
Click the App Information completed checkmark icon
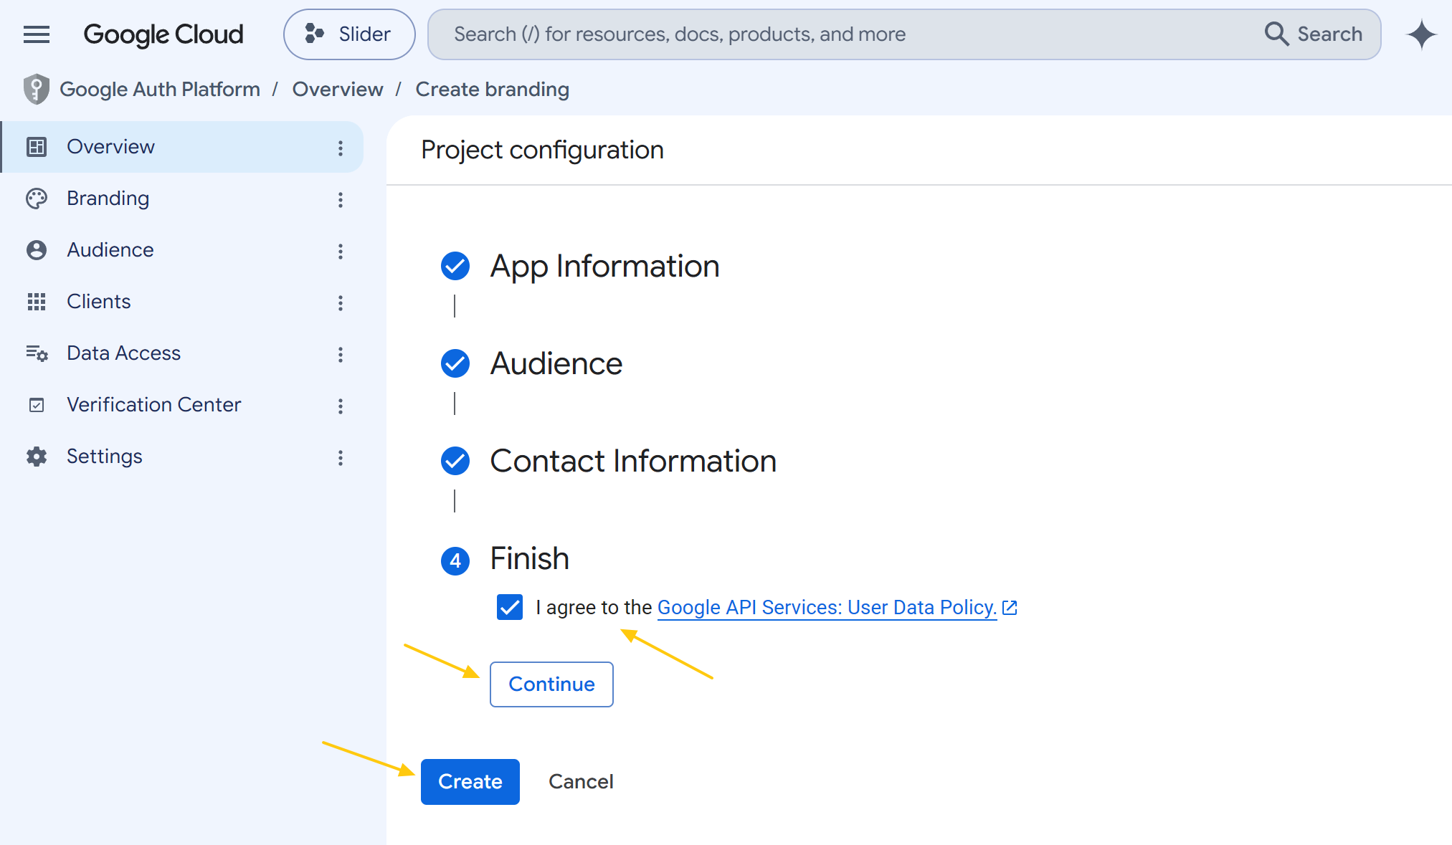tap(455, 266)
